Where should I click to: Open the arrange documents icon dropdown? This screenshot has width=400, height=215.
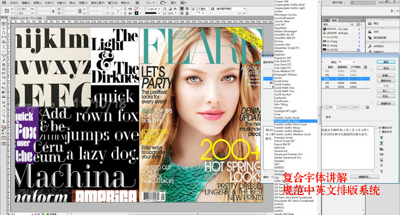[183, 2]
